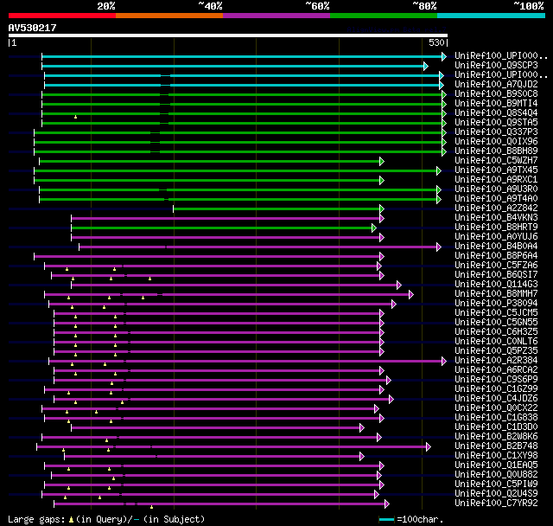
Task: Open the UniRef100_B9S0C8 subject label
Action: [496, 94]
